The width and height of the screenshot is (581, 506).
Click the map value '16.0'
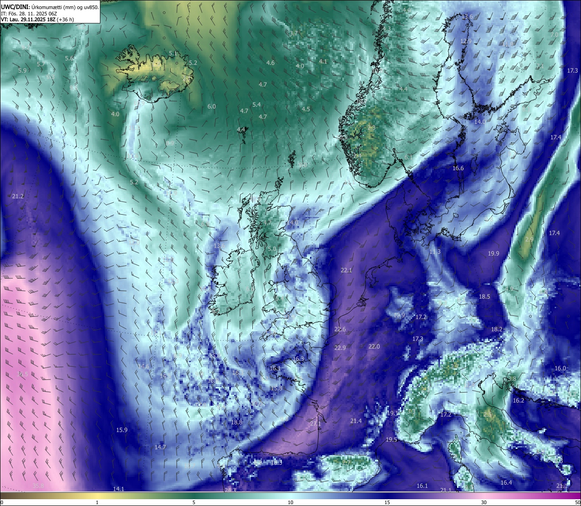[561, 368]
